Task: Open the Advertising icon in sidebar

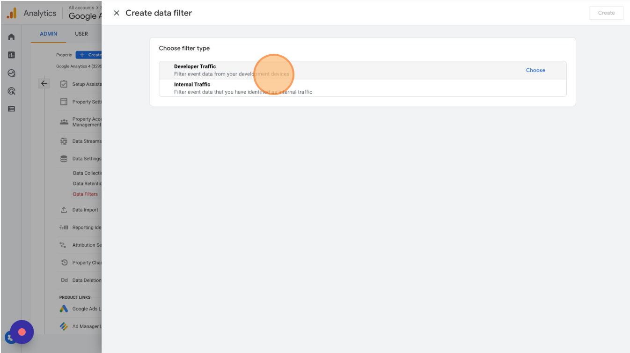Action: 12,91
